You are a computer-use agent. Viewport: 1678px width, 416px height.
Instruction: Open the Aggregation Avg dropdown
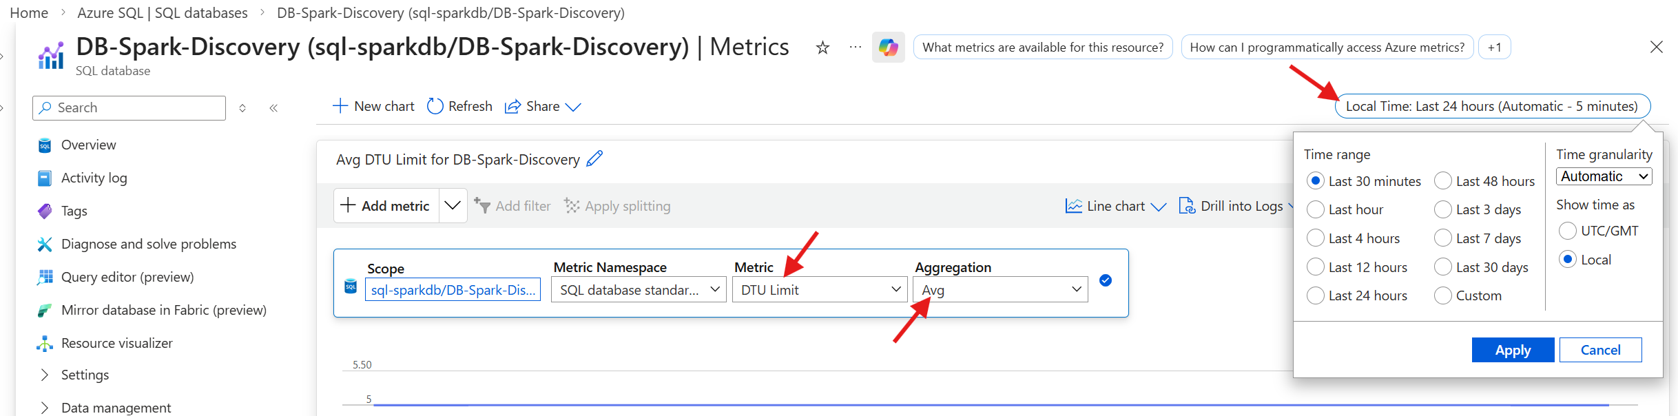click(x=1000, y=290)
